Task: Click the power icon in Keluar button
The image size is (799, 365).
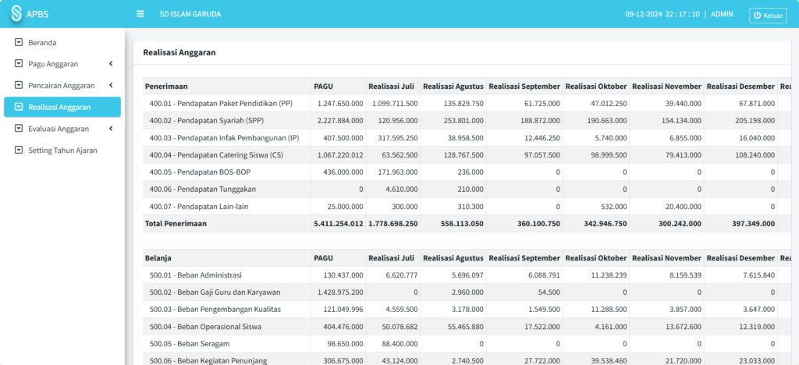Action: coord(757,16)
